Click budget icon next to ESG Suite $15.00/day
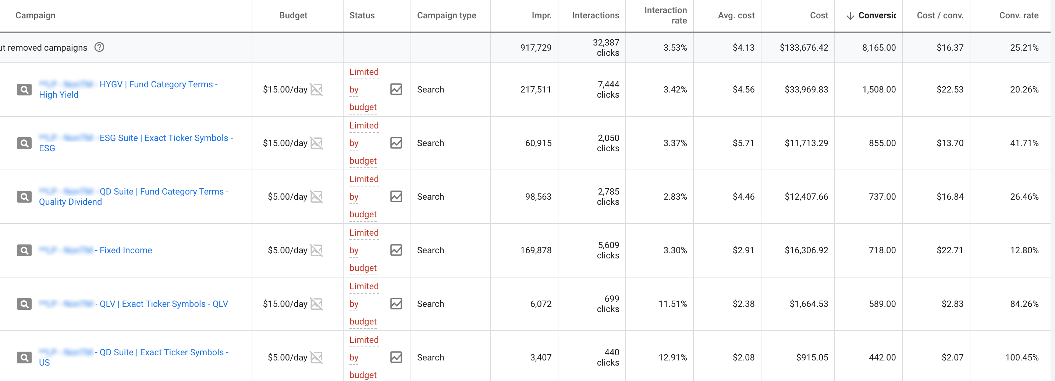Viewport: 1055px width, 381px height. [x=317, y=143]
